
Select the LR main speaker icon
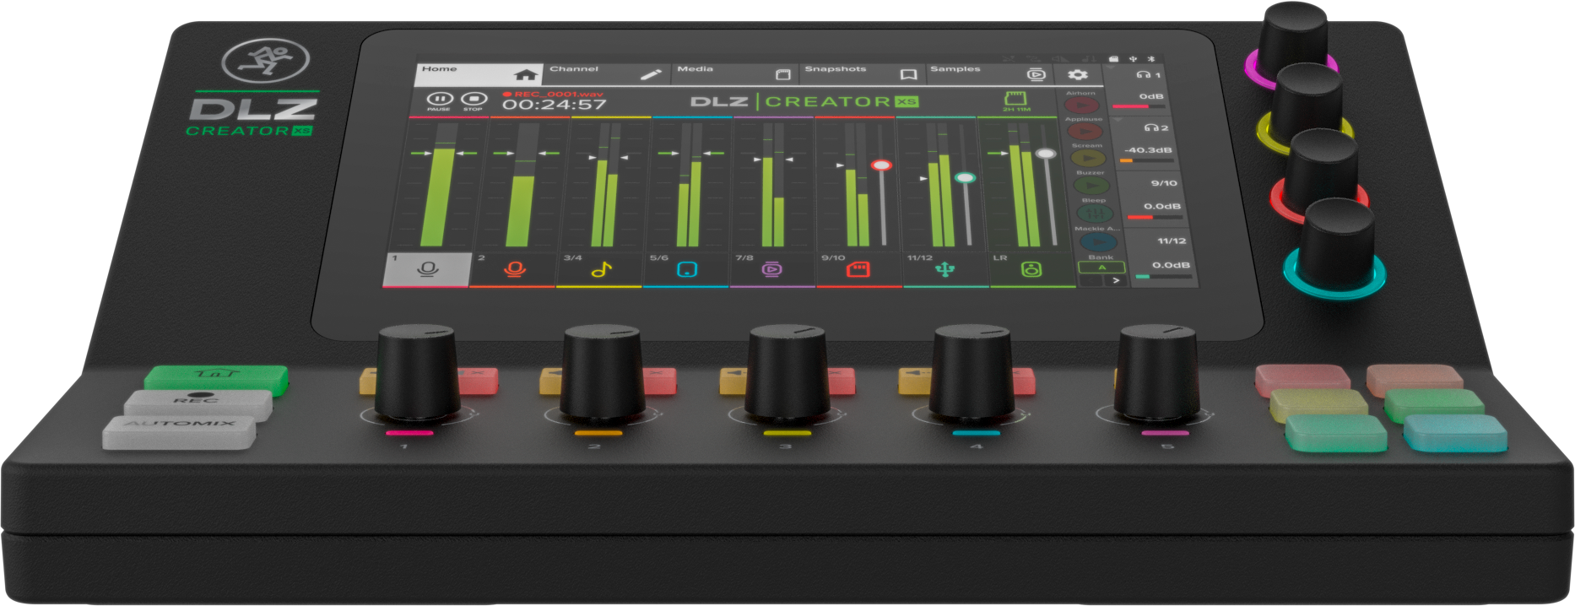click(1031, 269)
